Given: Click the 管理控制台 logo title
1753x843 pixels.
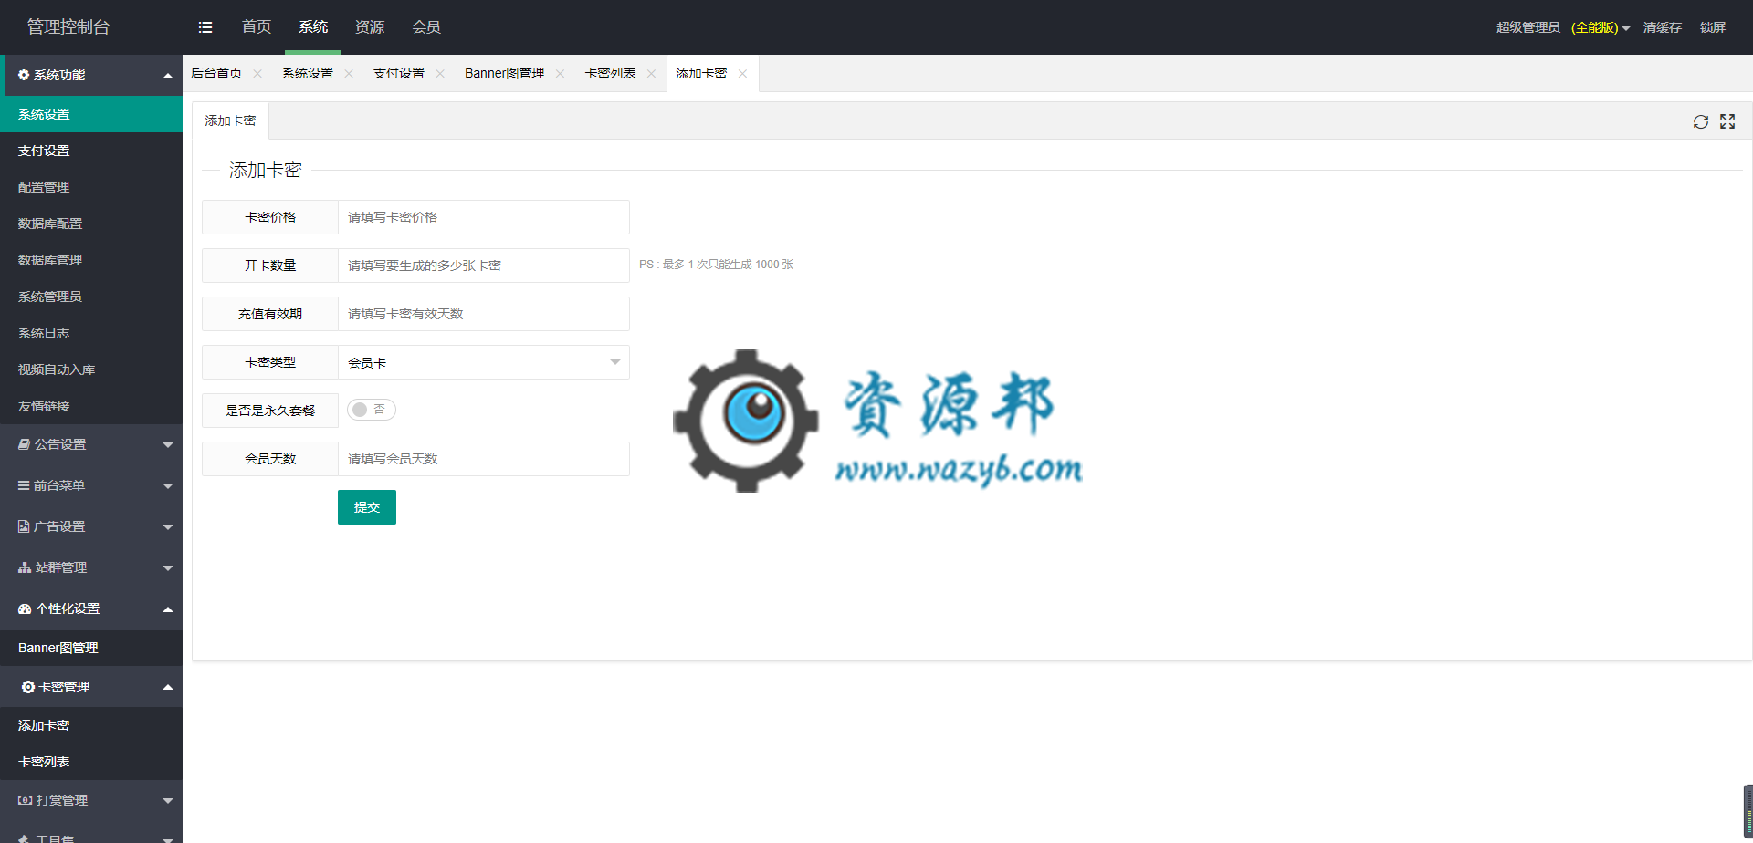Looking at the screenshot, I should click(x=68, y=27).
